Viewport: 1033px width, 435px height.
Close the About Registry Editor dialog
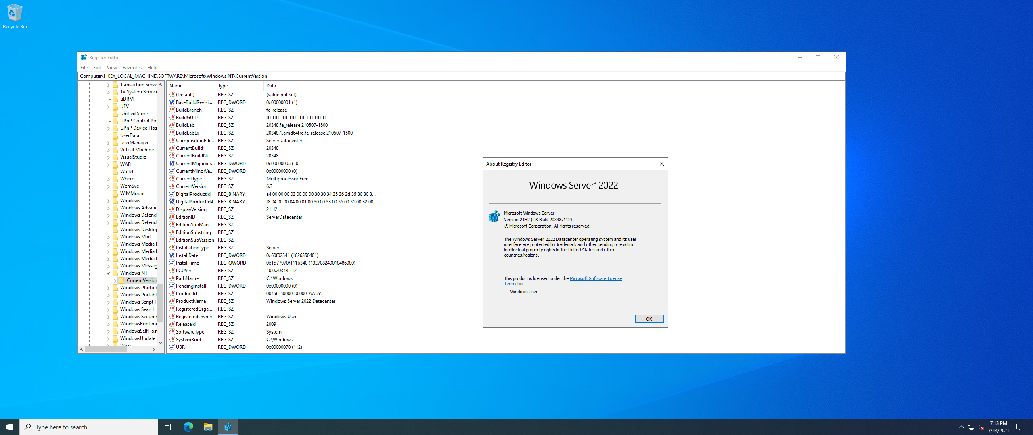tap(661, 164)
